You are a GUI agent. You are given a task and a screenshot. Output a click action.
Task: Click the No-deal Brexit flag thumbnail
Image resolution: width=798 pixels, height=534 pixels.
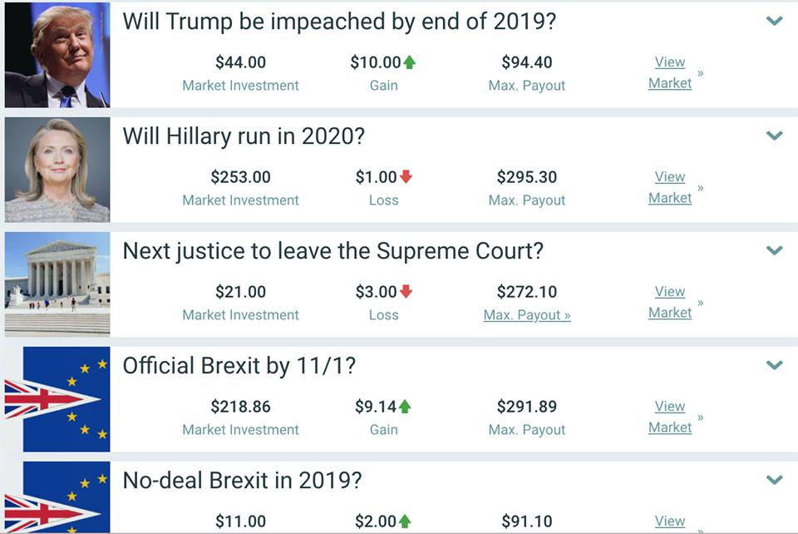57,497
